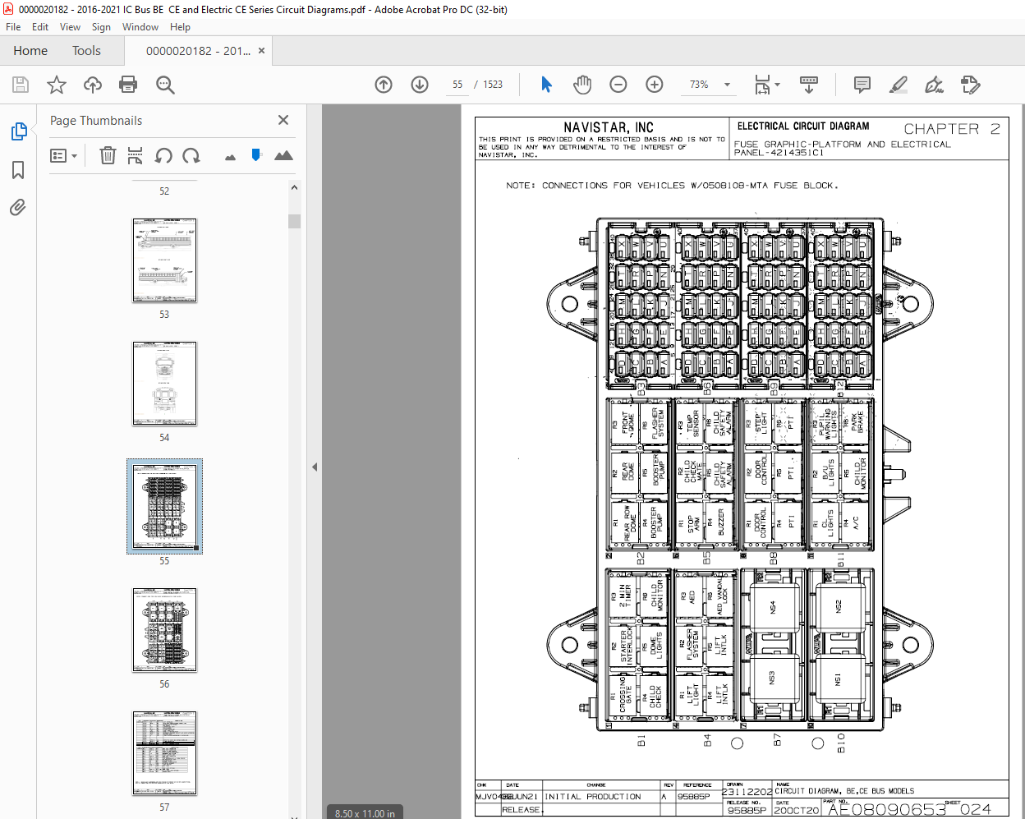The height and width of the screenshot is (819, 1025).
Task: Go to the previous page
Action: 384,85
